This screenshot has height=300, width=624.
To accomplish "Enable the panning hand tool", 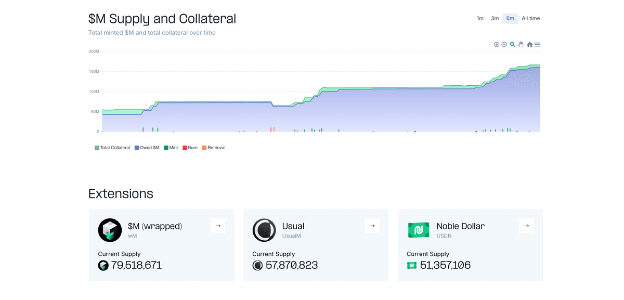I will (x=521, y=45).
